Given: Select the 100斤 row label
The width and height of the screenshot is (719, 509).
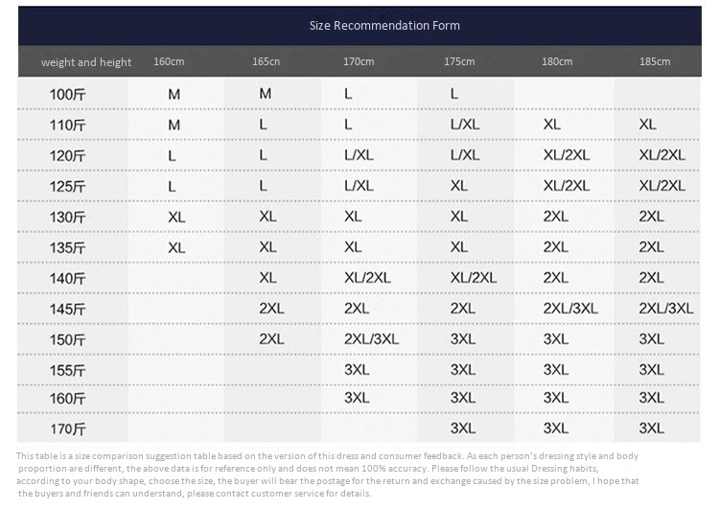Looking at the screenshot, I should (67, 95).
